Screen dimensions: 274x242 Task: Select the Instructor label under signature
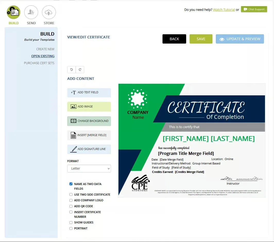pyautogui.click(x=233, y=183)
